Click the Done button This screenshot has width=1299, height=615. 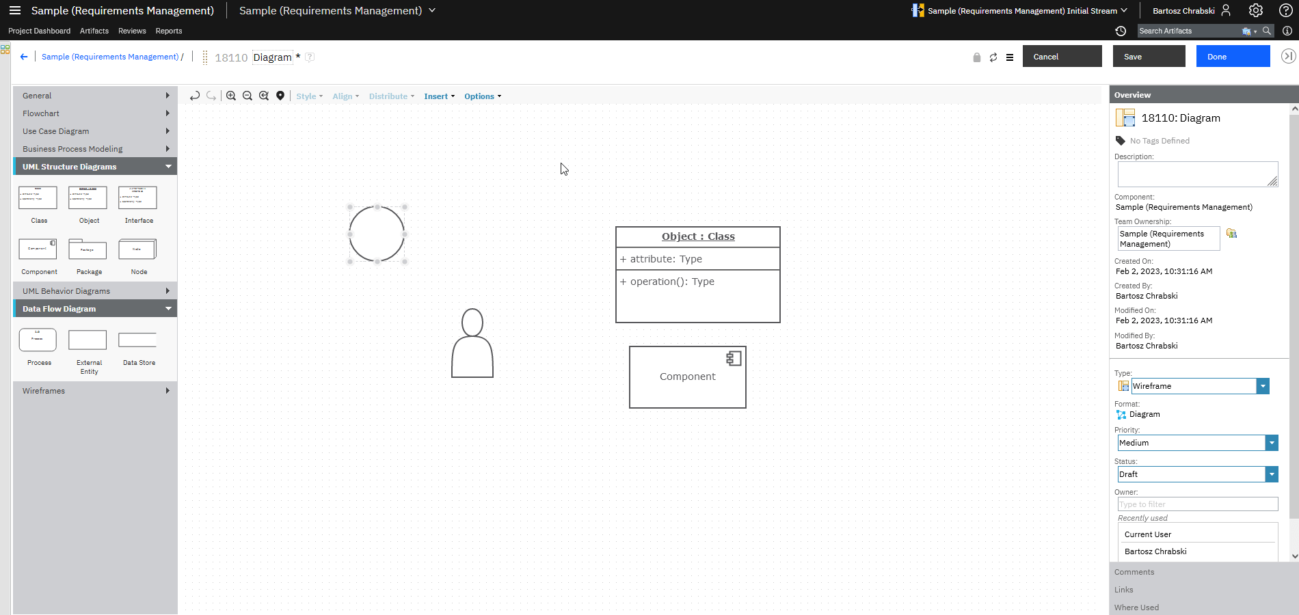[x=1233, y=56]
